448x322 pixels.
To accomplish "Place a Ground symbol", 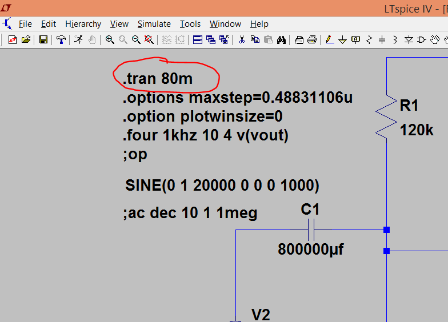I will tap(343, 40).
